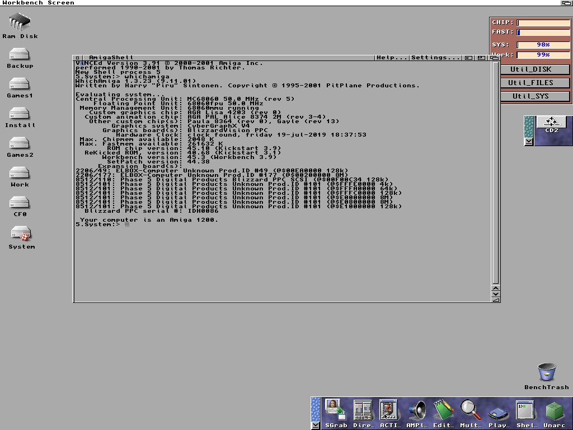
Task: Click the text 'WhichAmiga 1.3.23 (9.11.01)'
Action: click(135, 81)
